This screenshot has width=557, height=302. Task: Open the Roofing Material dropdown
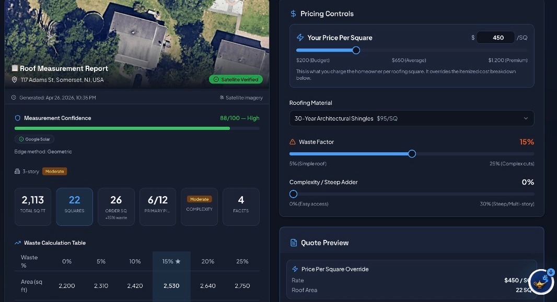tap(411, 118)
